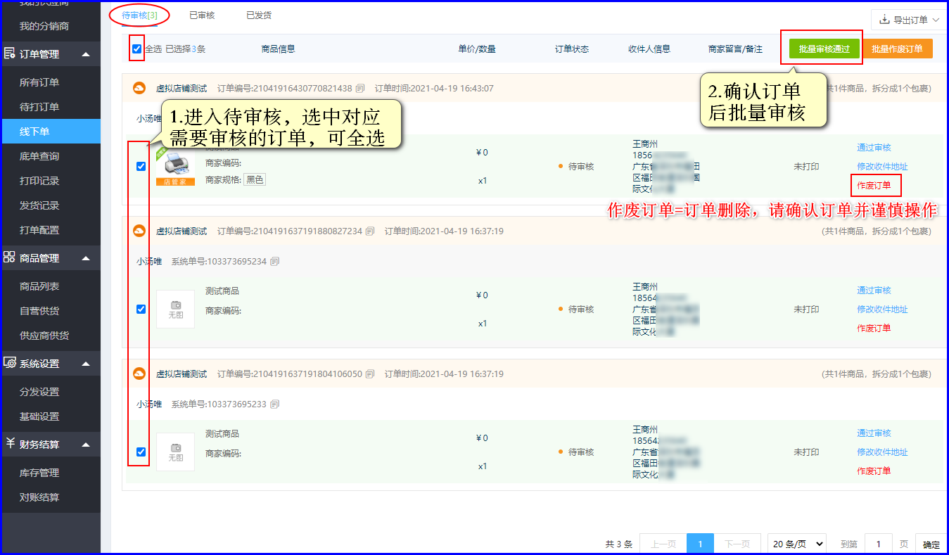Image resolution: width=949 pixels, height=555 pixels.
Task: Click the page number jump input field
Action: click(x=879, y=544)
